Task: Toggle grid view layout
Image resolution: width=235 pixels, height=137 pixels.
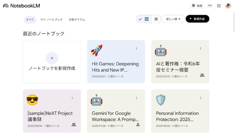Action: tap(144, 19)
